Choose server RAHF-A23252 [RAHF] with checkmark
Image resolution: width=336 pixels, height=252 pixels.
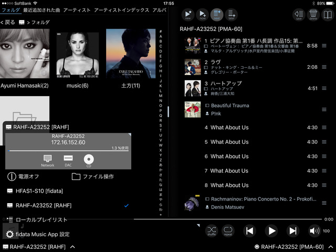coord(69,205)
